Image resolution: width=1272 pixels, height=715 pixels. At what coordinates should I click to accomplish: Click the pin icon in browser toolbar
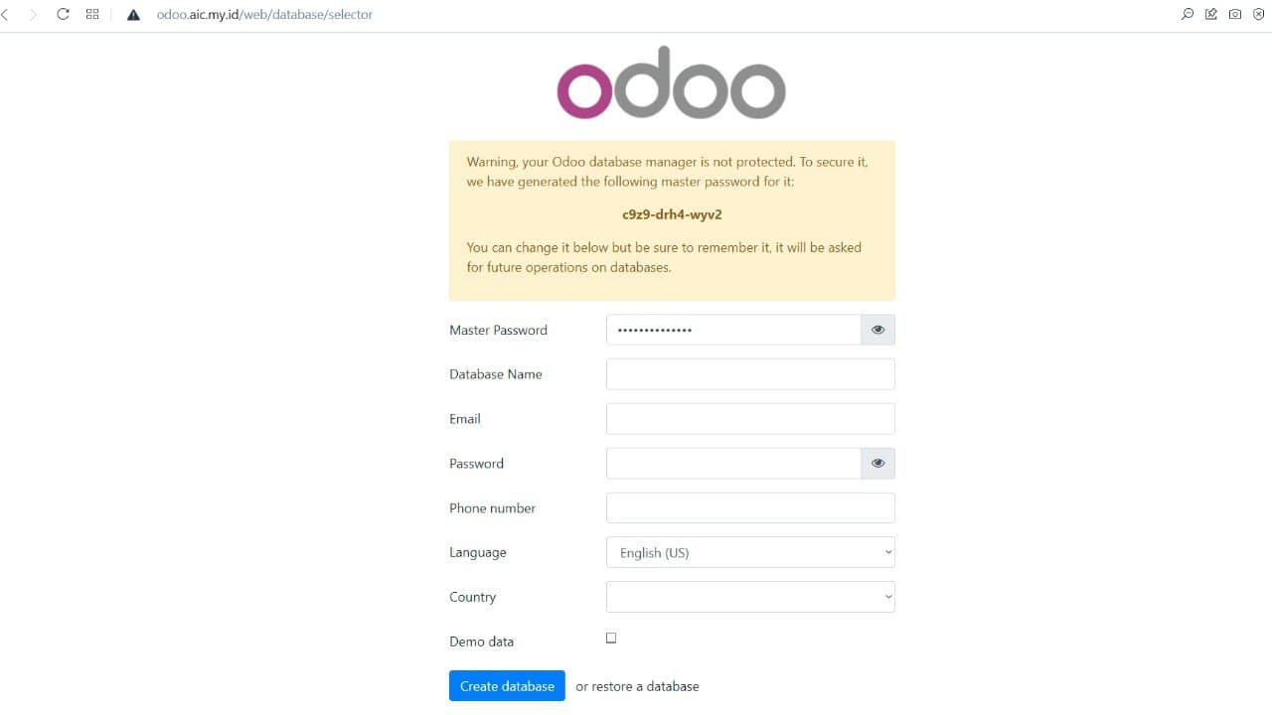(x=1211, y=15)
